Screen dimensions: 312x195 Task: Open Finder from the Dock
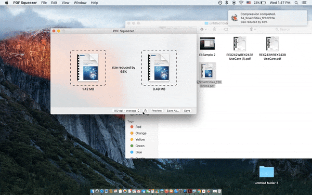[x=93, y=191]
